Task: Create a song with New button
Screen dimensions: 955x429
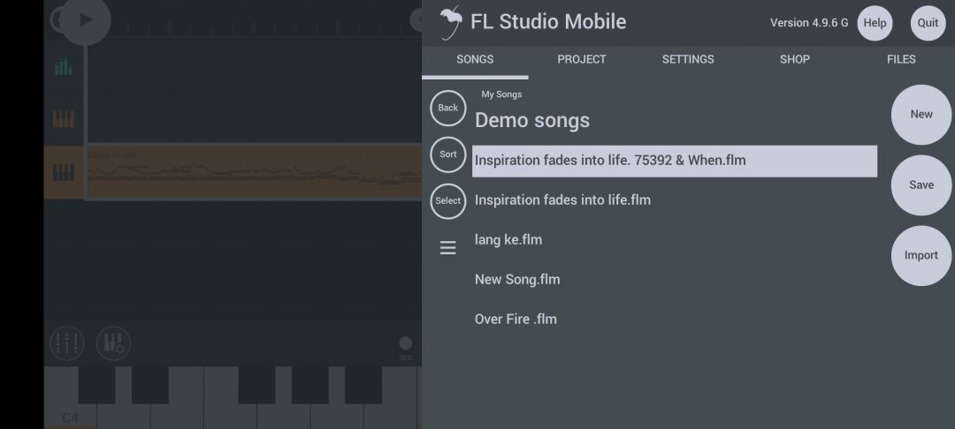Action: click(921, 114)
